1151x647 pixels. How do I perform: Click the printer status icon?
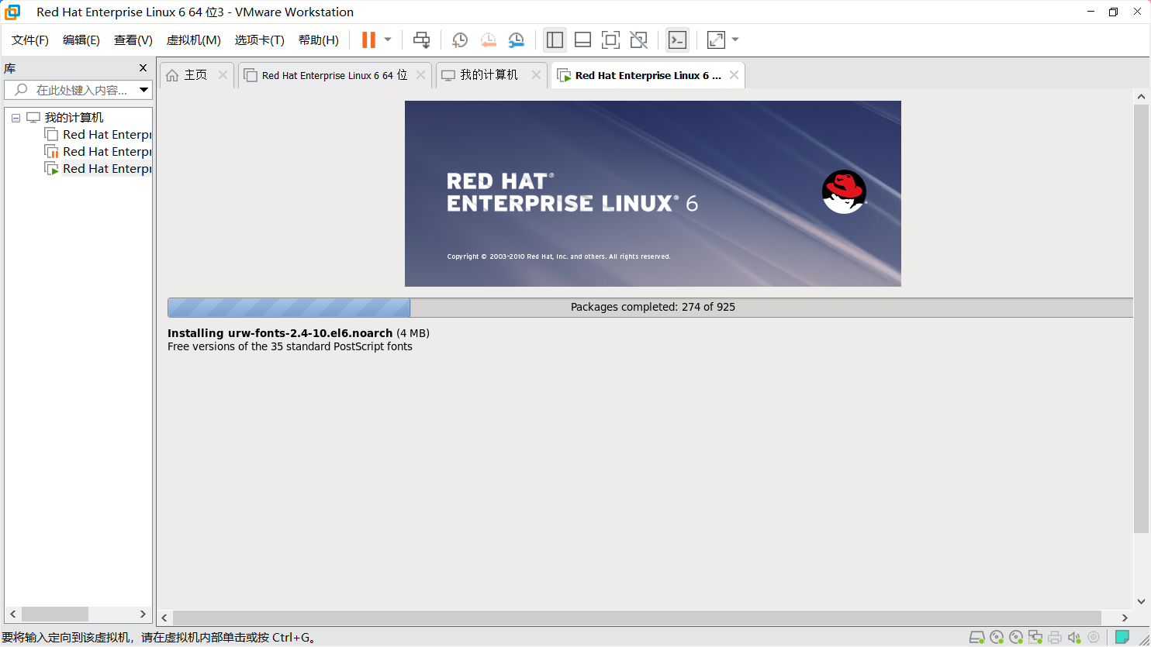(1055, 638)
